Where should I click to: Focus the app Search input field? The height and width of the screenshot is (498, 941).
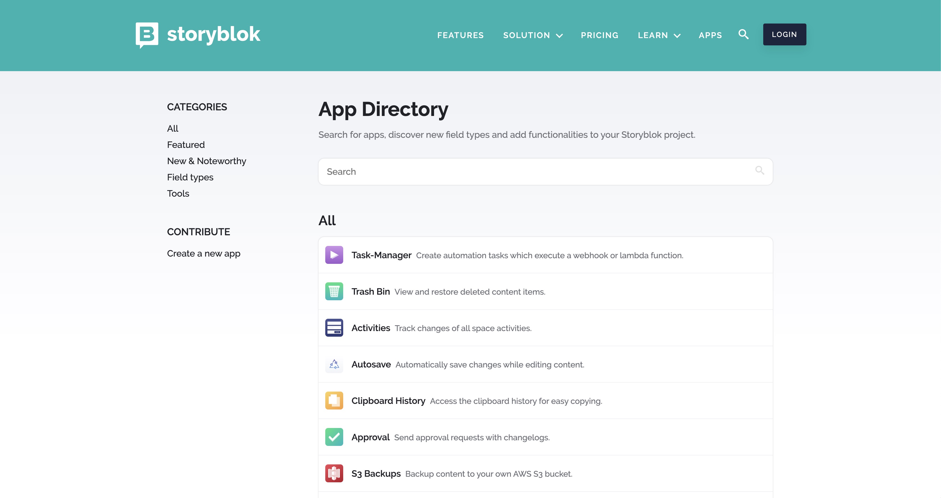[530, 172]
